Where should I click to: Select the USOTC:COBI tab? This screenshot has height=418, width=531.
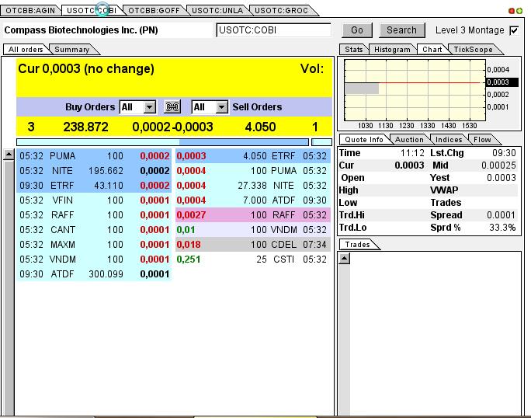pyautogui.click(x=92, y=11)
